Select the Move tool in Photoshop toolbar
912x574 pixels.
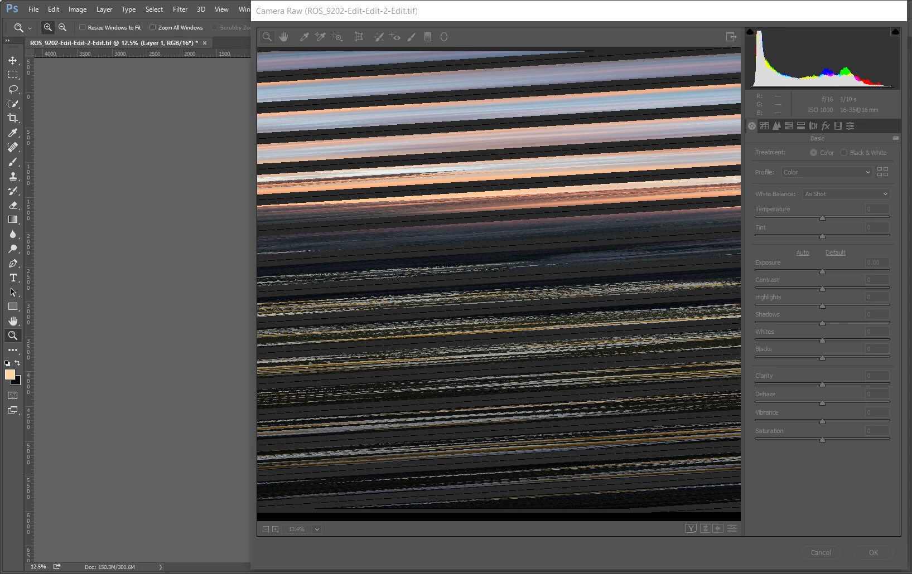coord(13,60)
